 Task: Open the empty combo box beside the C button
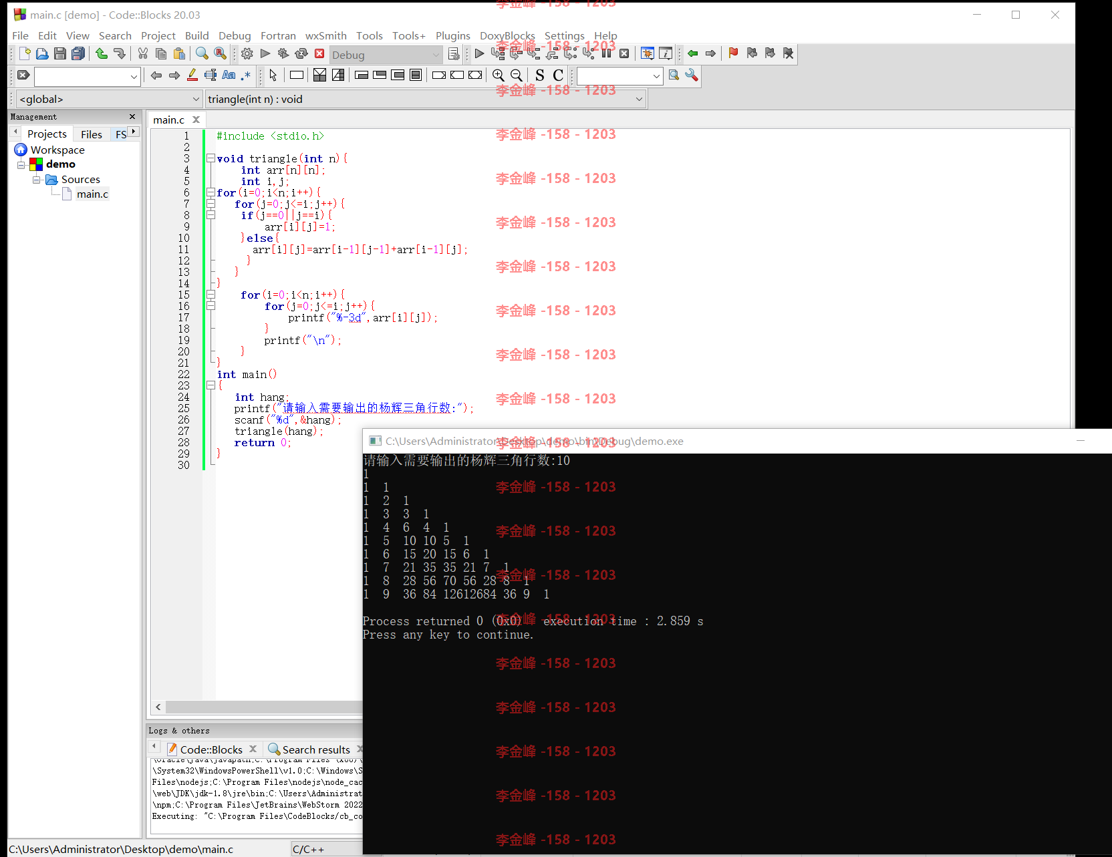(x=620, y=76)
